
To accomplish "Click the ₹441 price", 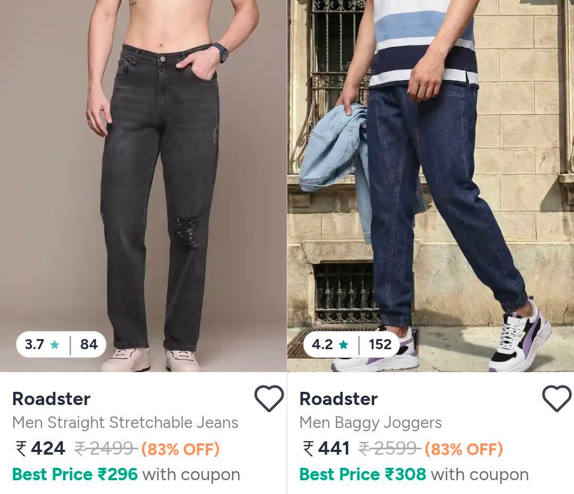I will coord(326,449).
